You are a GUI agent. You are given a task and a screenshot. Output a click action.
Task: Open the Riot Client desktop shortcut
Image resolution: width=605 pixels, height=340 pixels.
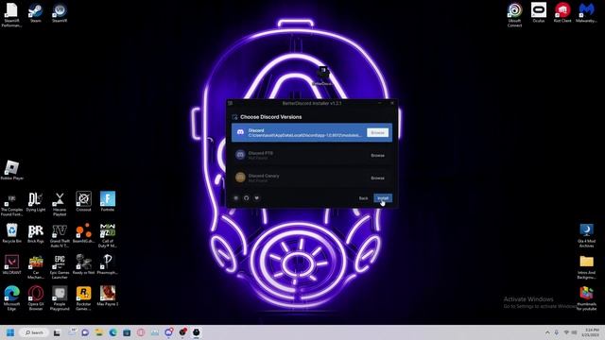(x=562, y=13)
